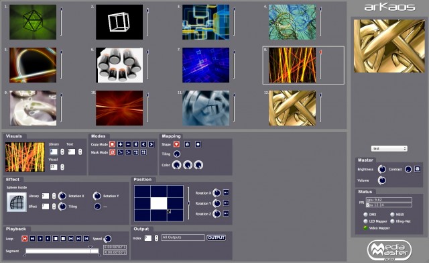The image size is (429, 263).
Task: Click the Effect Library number stepper
Action: tap(54, 196)
